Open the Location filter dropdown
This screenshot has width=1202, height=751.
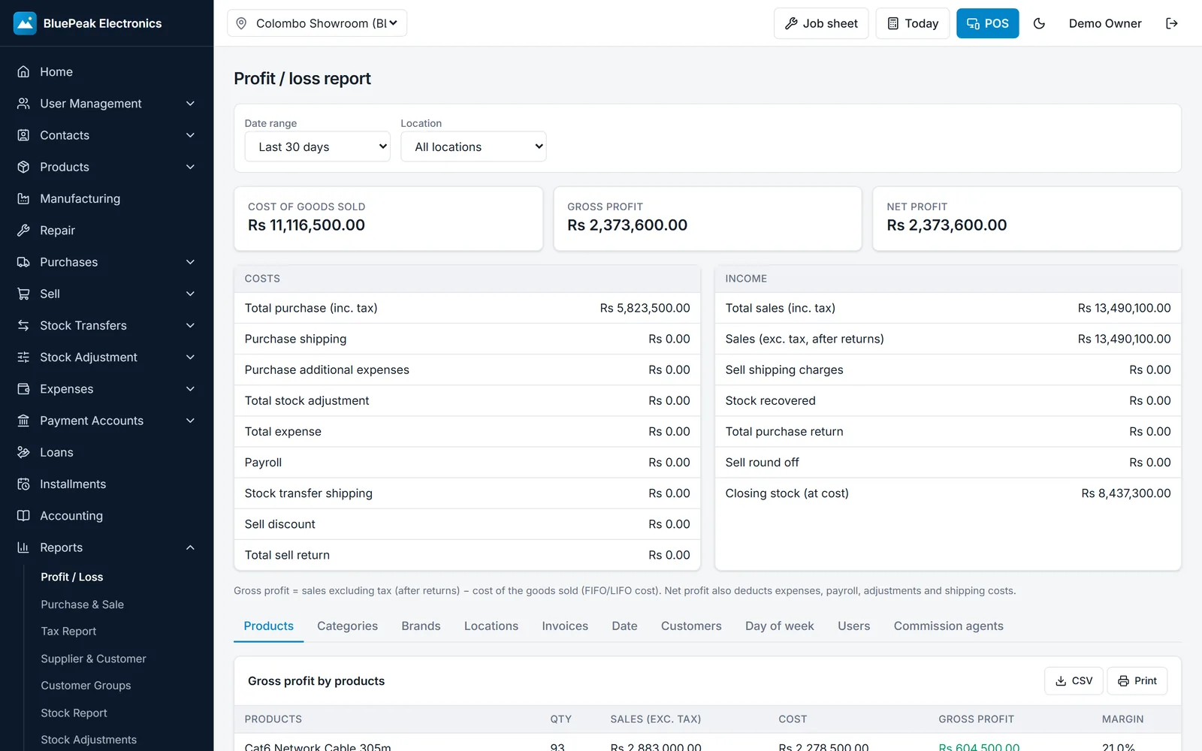[473, 146]
